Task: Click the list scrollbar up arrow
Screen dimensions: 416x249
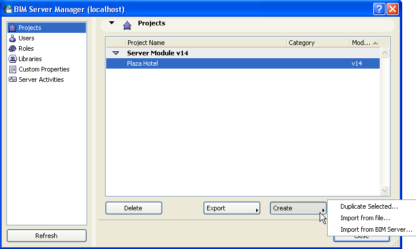Action: [384, 53]
